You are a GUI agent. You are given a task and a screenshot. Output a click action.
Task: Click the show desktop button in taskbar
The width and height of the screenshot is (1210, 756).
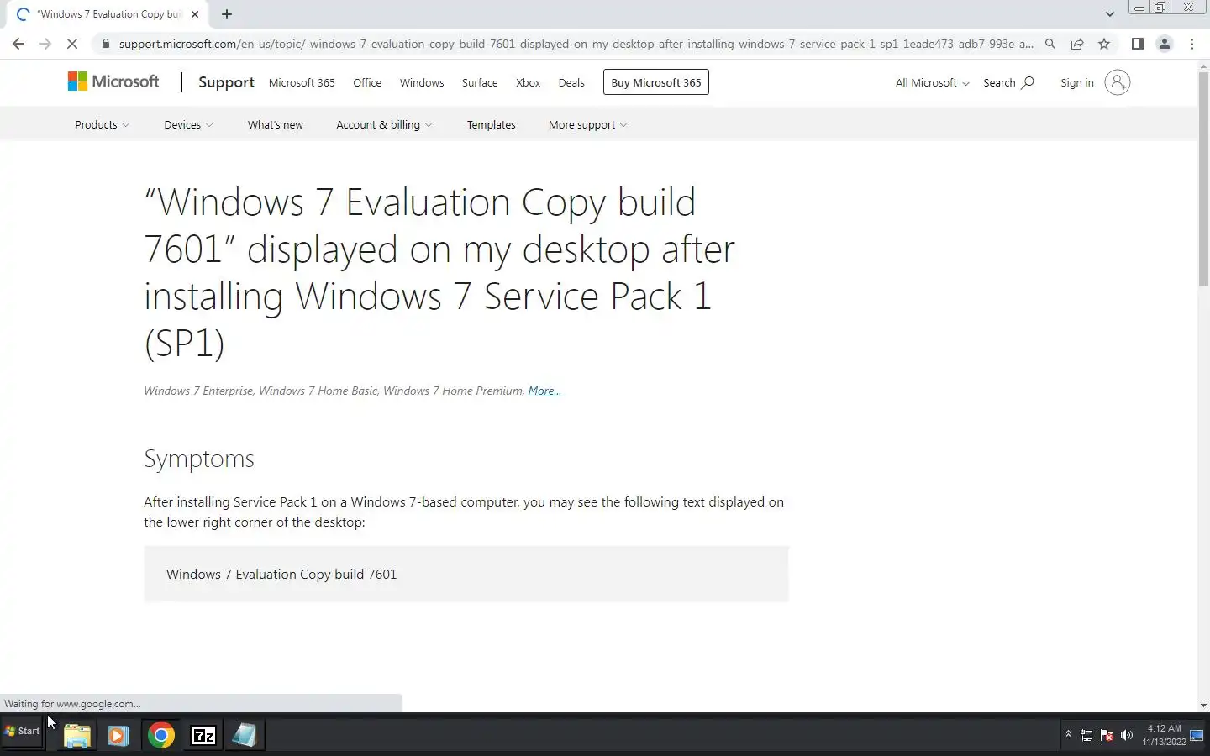1197,735
